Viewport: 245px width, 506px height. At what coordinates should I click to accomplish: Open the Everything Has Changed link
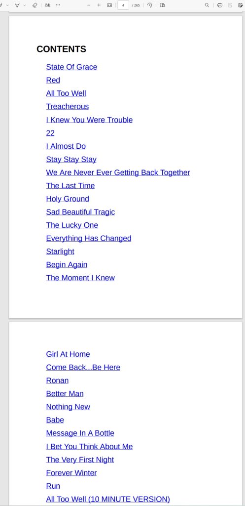89,238
